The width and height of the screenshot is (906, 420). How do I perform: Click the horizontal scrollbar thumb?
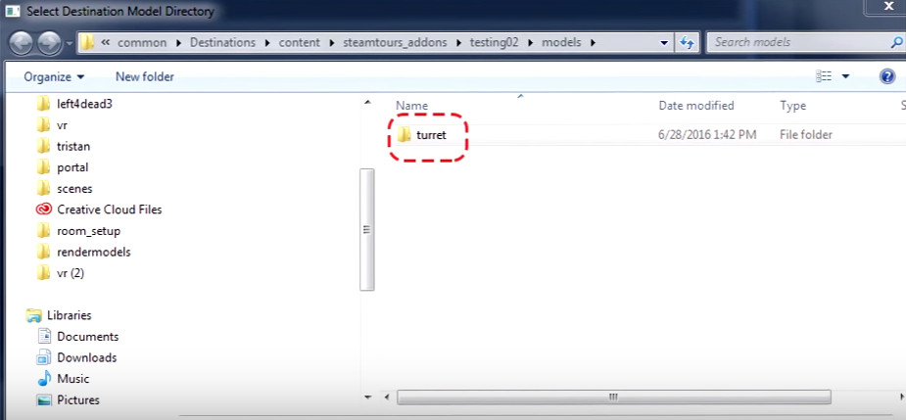(x=613, y=397)
